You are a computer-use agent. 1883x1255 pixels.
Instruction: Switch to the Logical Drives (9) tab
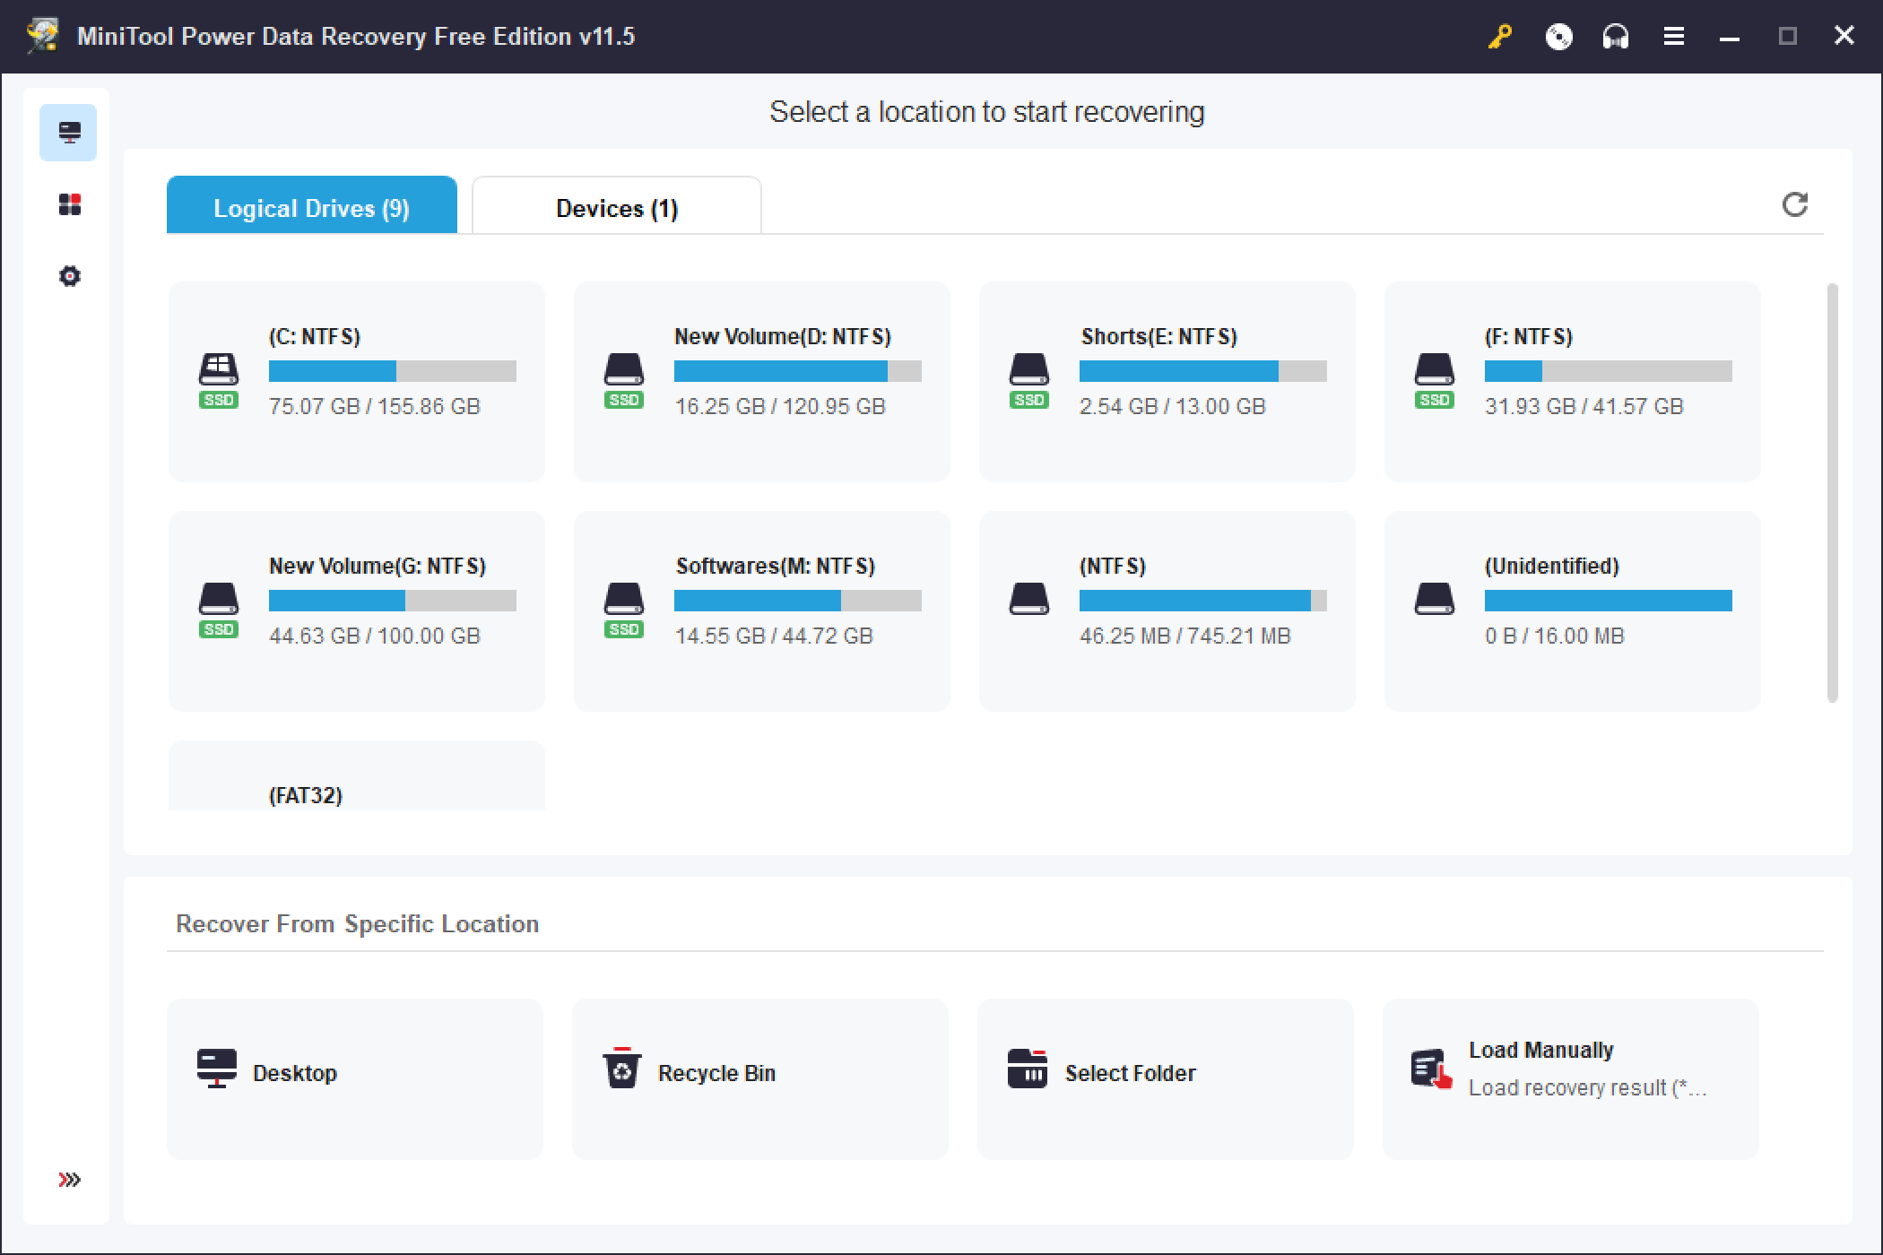point(312,205)
